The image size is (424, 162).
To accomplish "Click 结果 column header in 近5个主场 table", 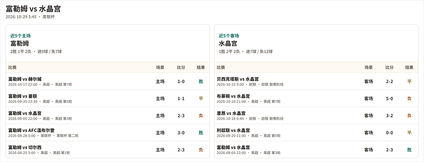I will click(201, 67).
